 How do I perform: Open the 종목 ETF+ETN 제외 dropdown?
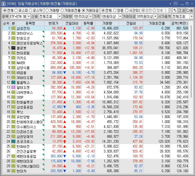(x=29, y=16)
